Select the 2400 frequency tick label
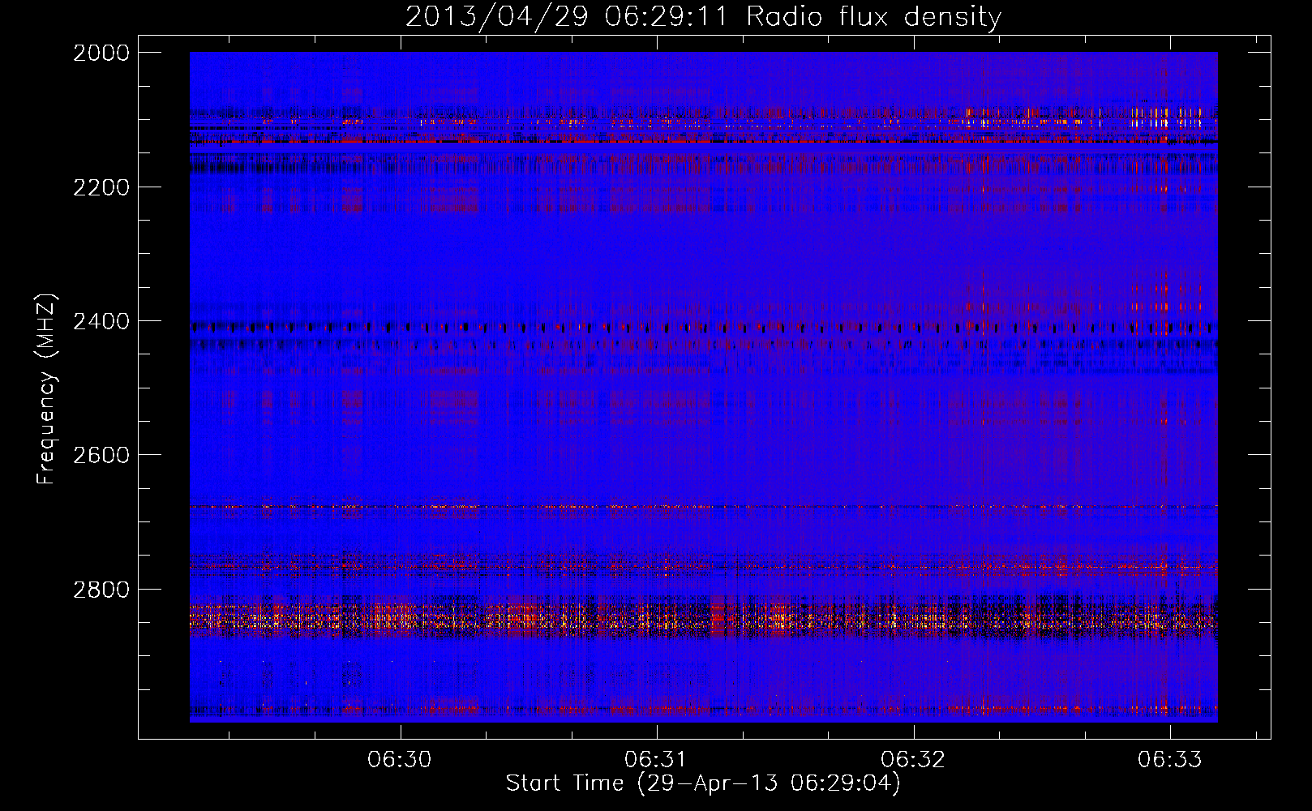This screenshot has height=811, width=1312. (101, 321)
